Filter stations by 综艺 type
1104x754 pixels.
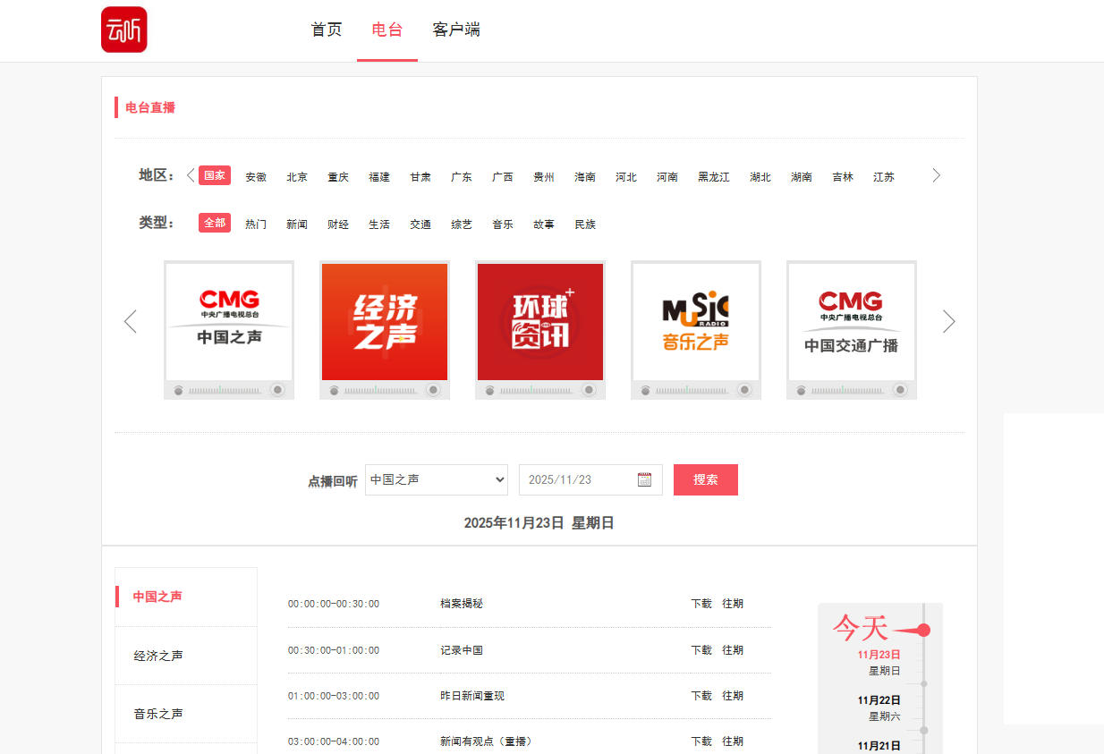(462, 225)
